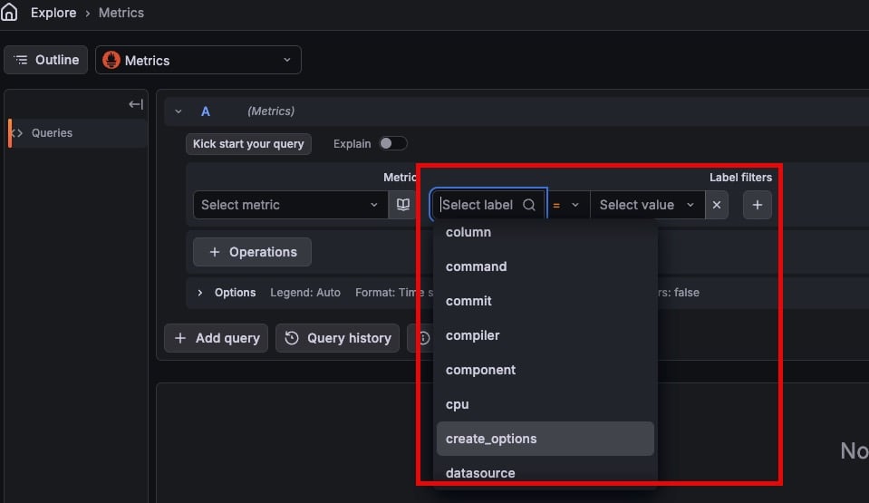This screenshot has height=503, width=869.
Task: Click the Legend: Auto option text
Action: pos(305,292)
